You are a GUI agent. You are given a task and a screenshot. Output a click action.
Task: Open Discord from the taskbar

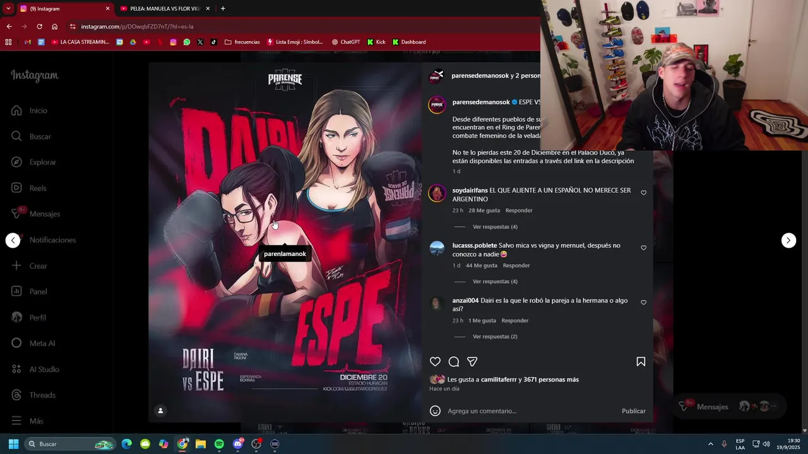point(238,444)
